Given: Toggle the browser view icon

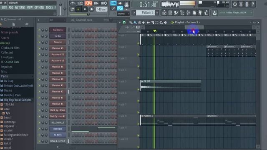Looking at the screenshot, I should [182, 13].
